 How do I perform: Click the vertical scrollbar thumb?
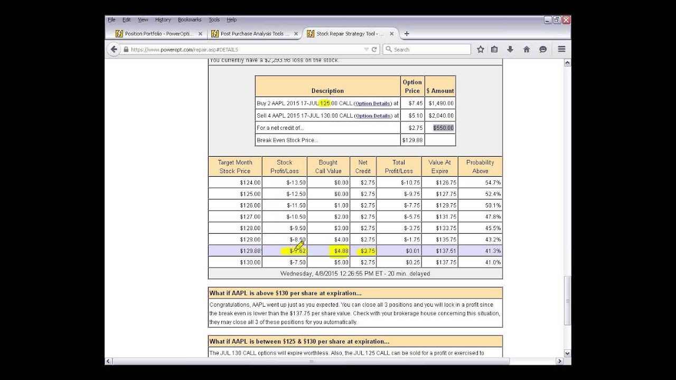point(568,300)
